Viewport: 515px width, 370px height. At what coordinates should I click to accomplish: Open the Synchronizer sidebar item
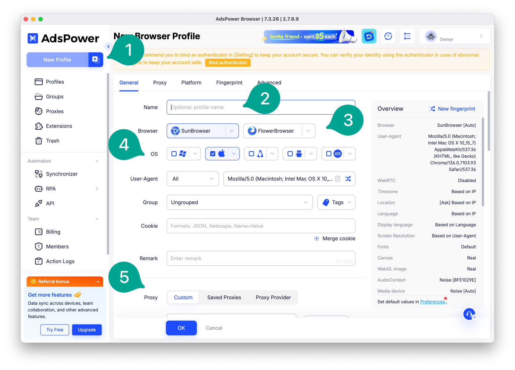pos(62,174)
